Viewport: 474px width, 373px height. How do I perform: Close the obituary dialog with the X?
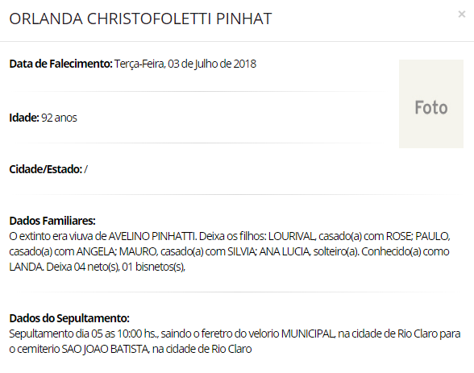point(461,15)
